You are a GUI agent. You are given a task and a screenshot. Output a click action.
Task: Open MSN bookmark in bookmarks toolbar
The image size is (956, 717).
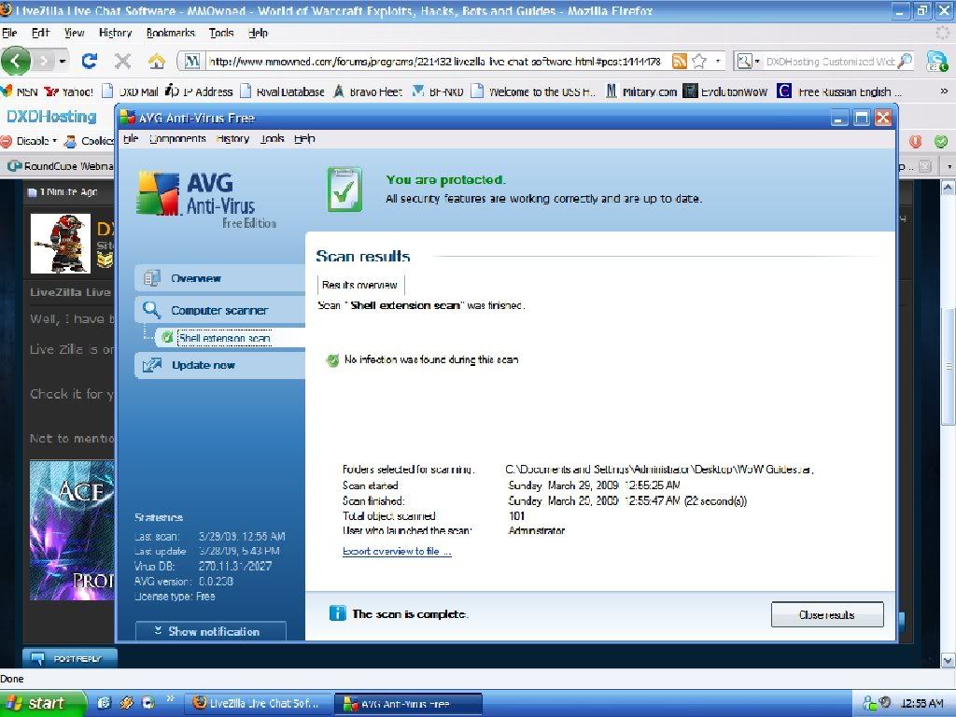click(20, 91)
